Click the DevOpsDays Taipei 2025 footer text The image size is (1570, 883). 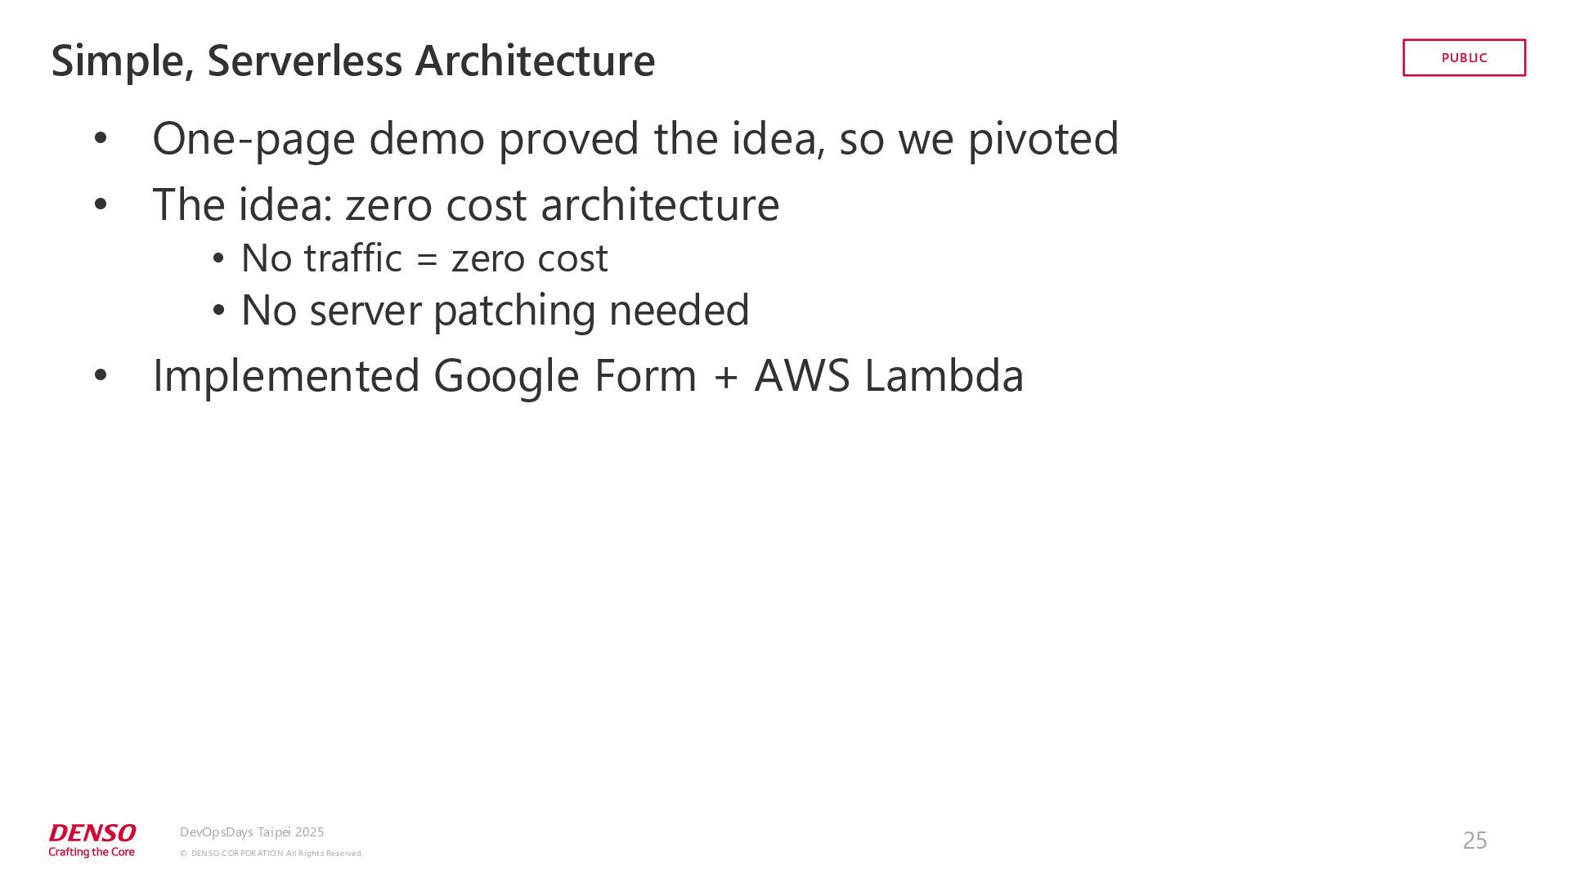[252, 832]
